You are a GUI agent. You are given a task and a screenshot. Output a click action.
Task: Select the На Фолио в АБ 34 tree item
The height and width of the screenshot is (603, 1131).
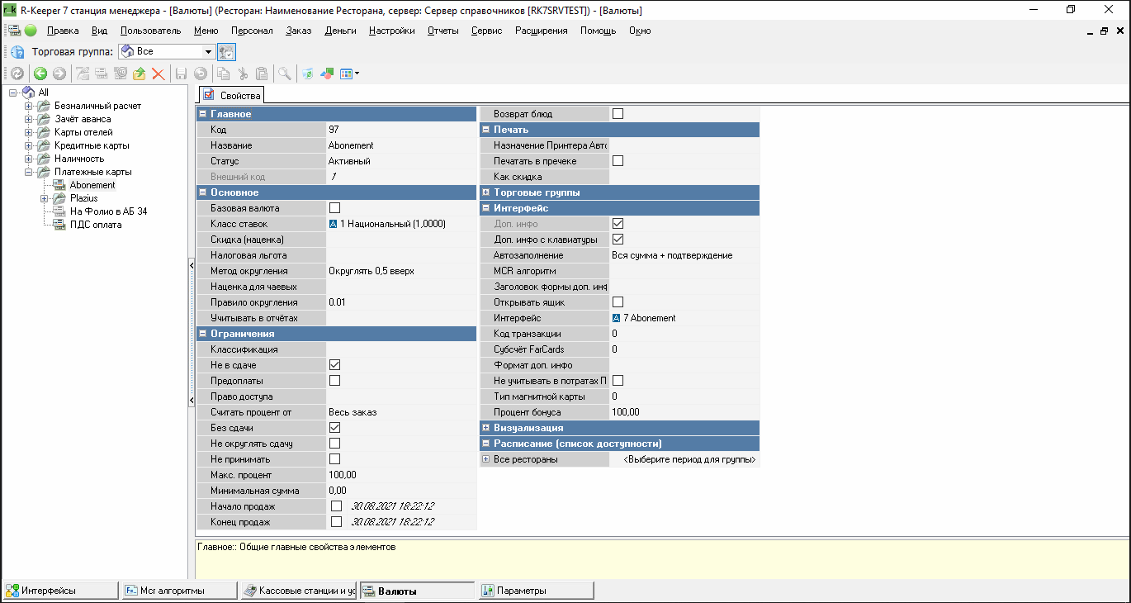[108, 211]
